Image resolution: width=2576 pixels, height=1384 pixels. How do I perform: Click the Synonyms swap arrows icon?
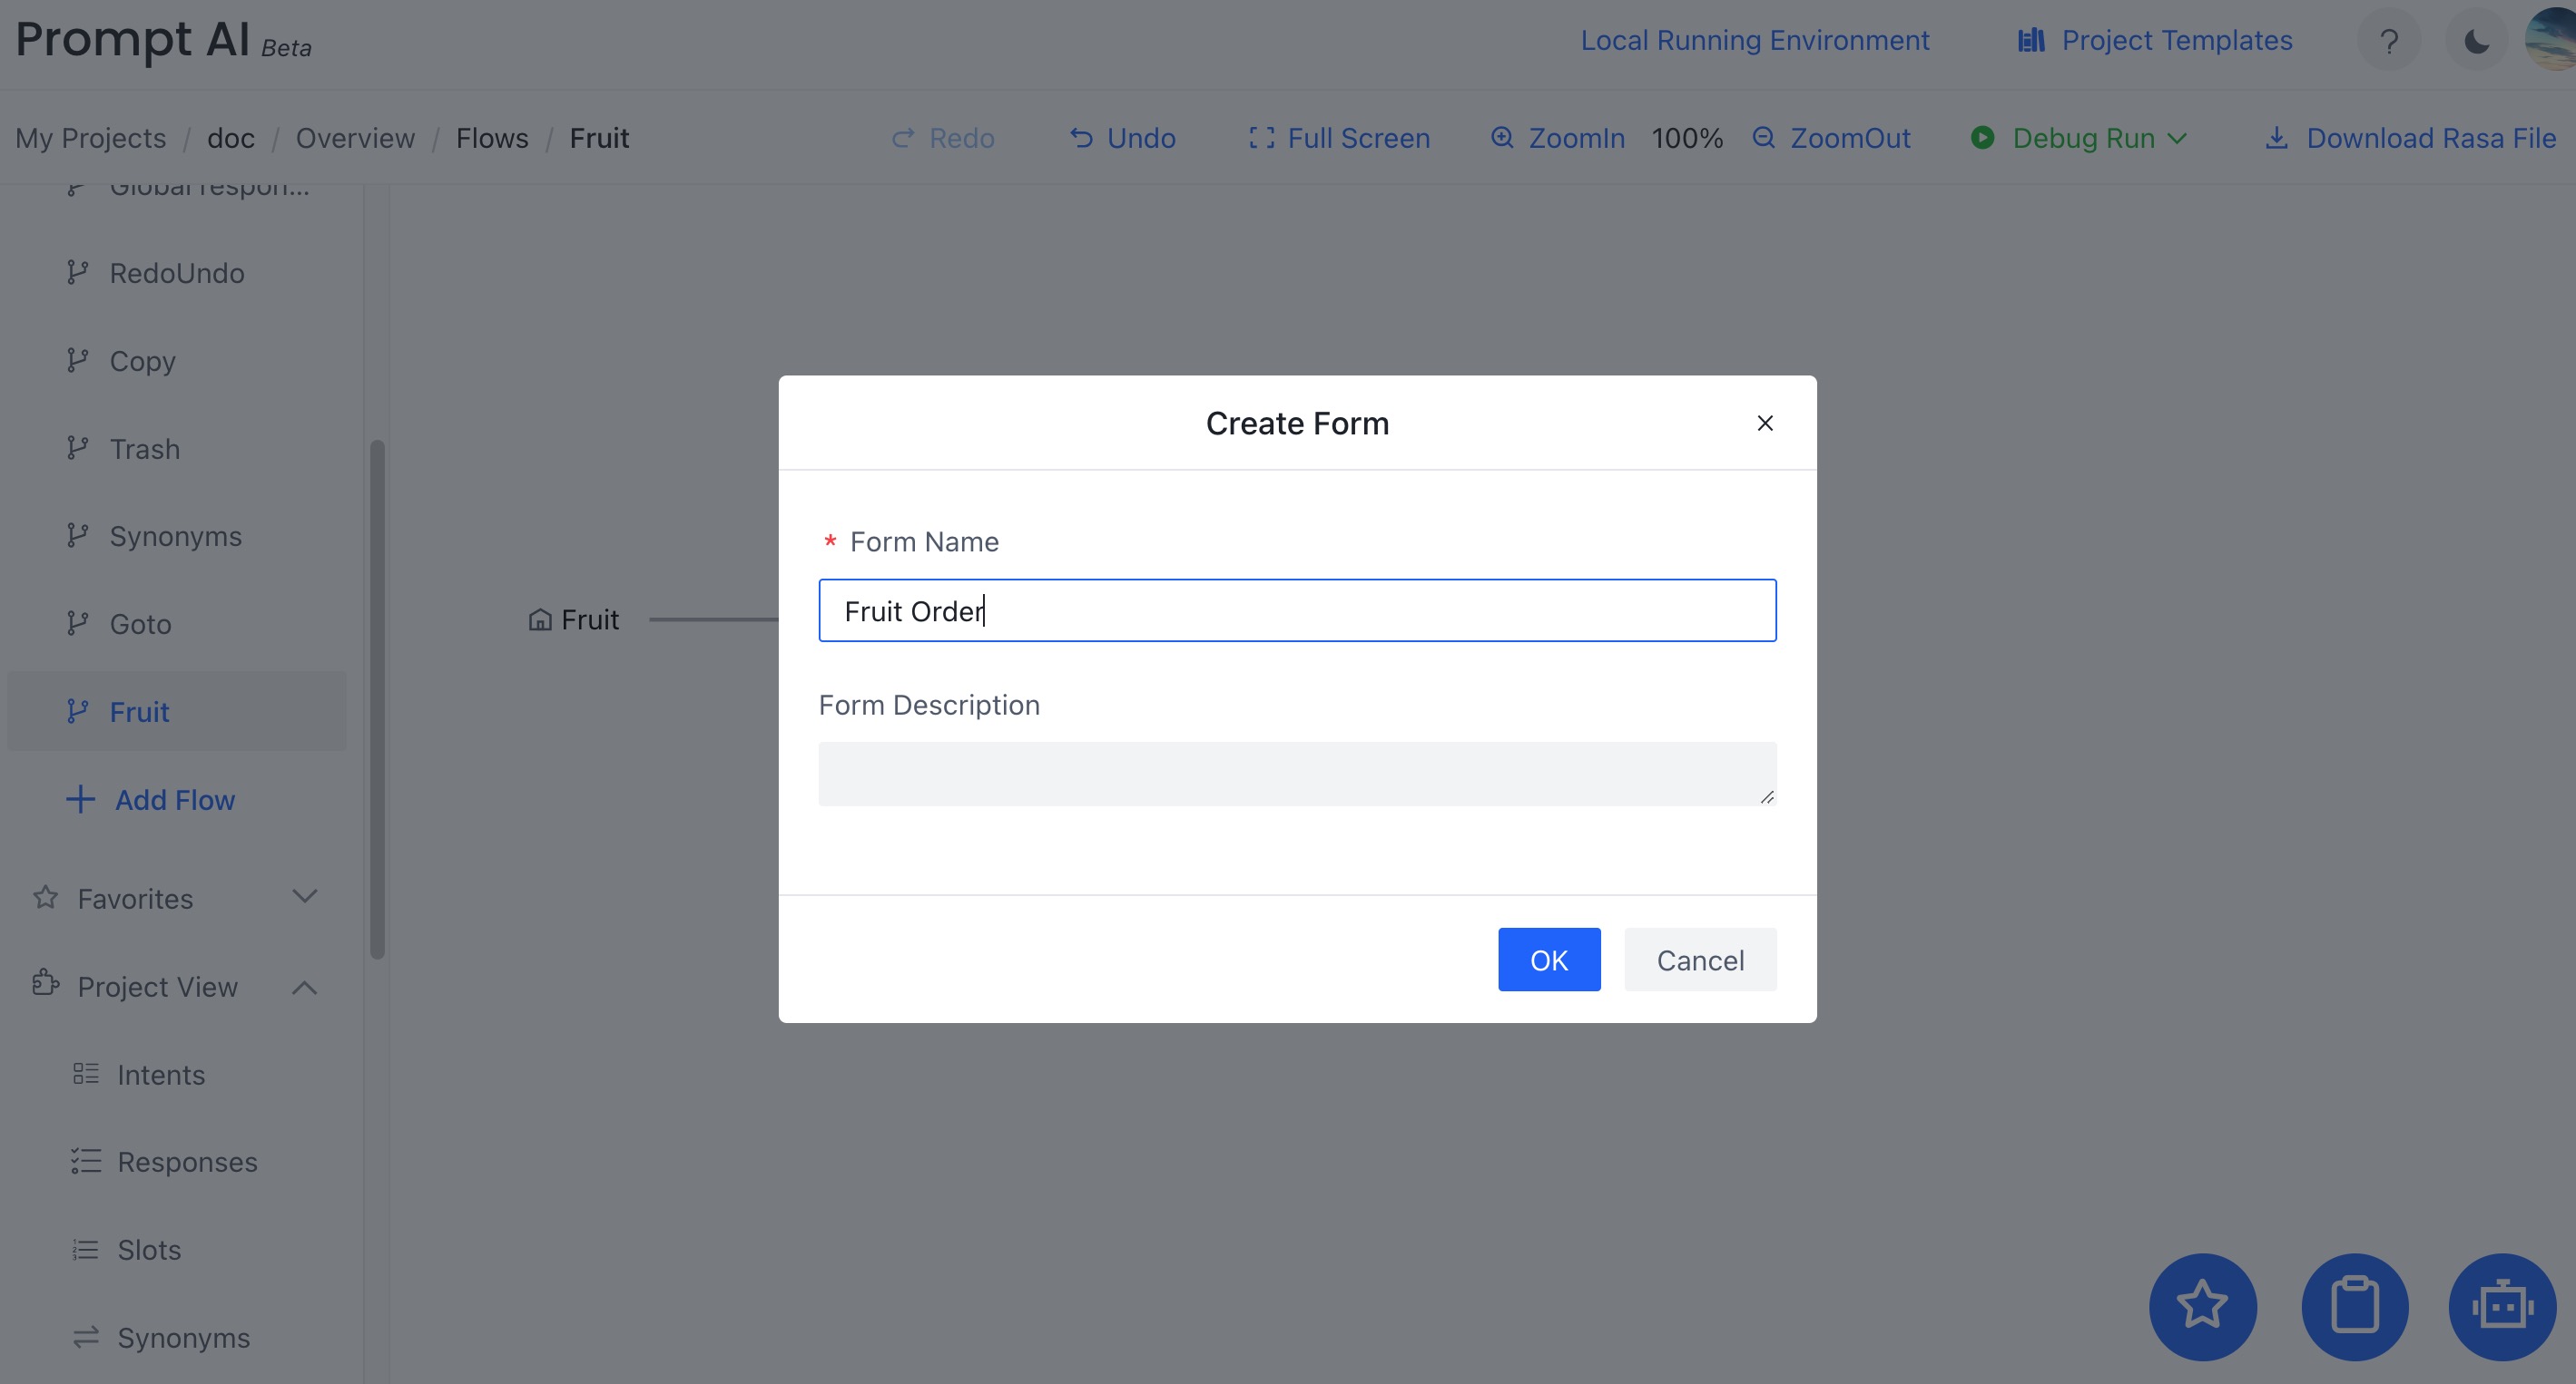point(86,1337)
